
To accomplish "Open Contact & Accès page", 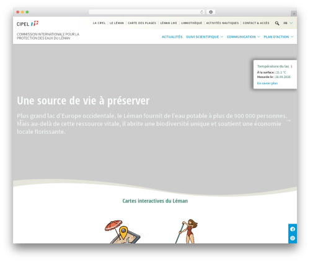I will click(256, 23).
